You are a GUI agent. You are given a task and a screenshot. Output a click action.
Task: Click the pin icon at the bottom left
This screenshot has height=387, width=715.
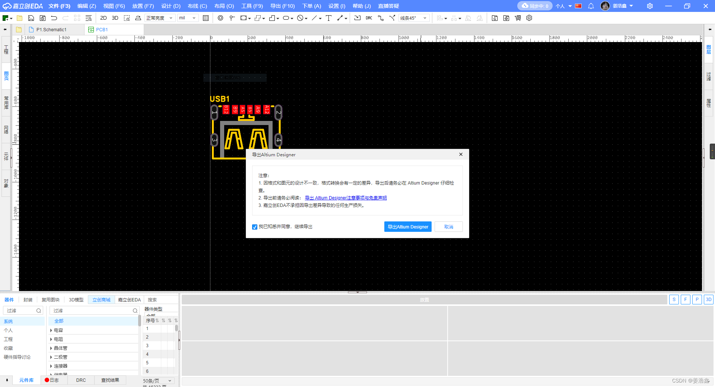tap(7, 380)
